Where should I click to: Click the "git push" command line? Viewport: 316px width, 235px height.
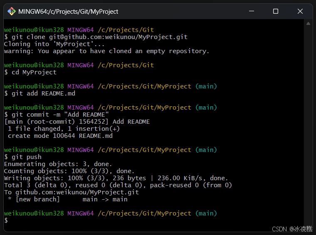click(x=23, y=157)
